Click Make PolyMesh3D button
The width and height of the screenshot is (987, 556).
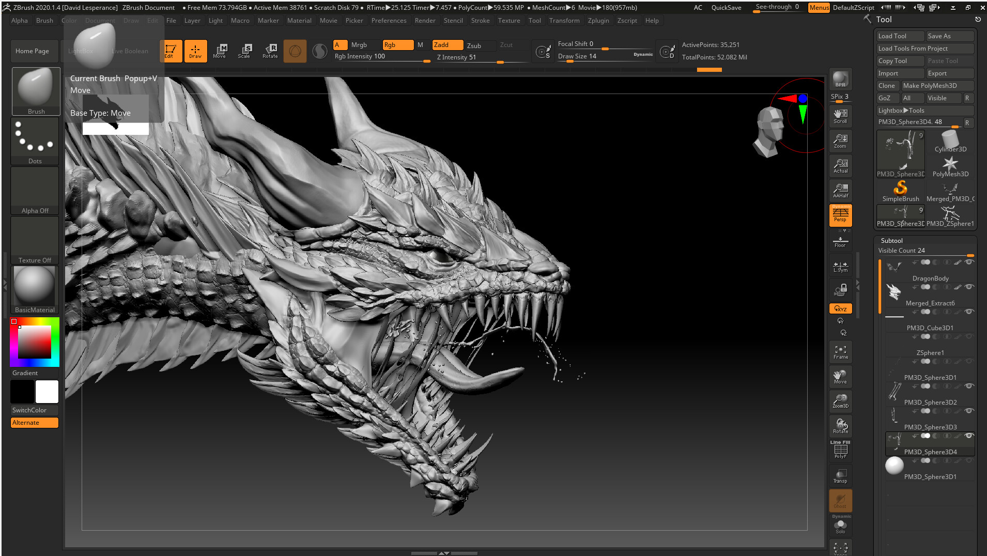[938, 86]
